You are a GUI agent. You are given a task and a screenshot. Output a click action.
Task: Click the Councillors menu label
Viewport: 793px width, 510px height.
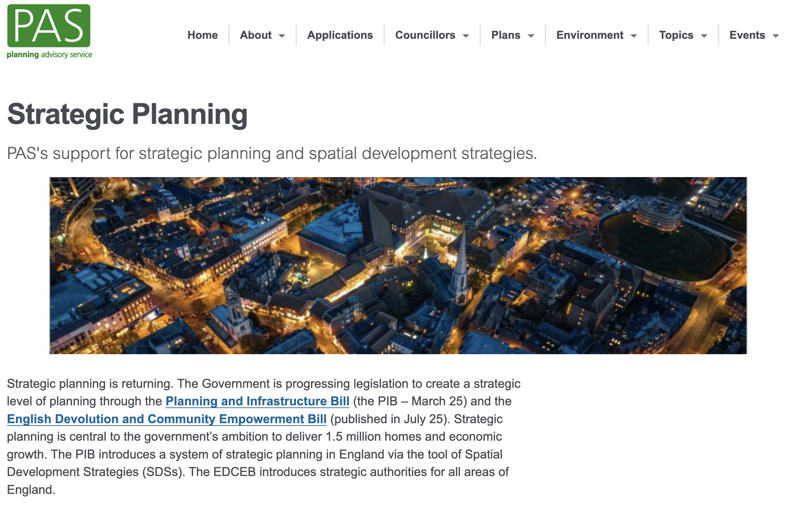point(425,35)
